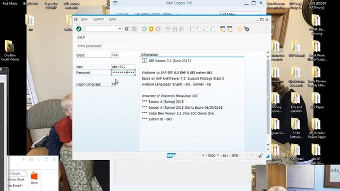The width and height of the screenshot is (340, 191).
Task: Click the green Back arrow icon
Action: coord(144,29)
